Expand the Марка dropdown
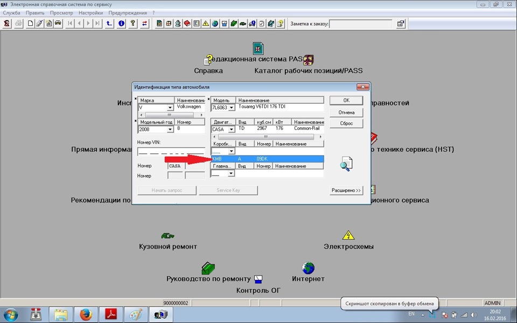This screenshot has height=323, width=517. point(170,108)
